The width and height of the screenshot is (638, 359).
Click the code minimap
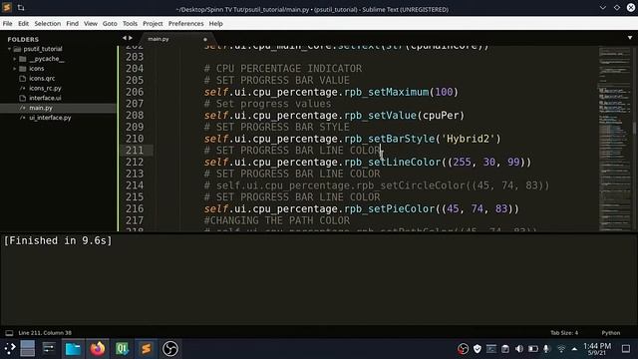[614, 139]
